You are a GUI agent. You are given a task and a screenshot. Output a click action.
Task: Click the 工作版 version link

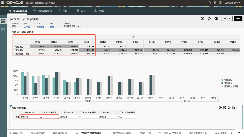click(x=27, y=26)
